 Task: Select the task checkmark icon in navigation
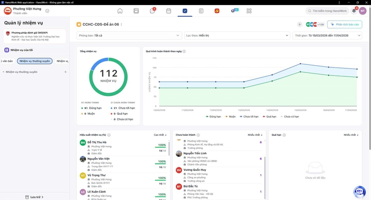(185, 11)
